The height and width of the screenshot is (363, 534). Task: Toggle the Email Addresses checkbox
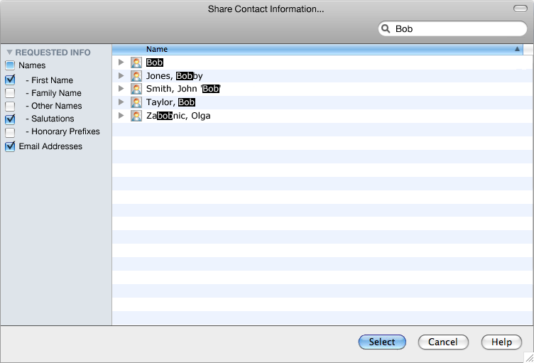[x=10, y=146]
